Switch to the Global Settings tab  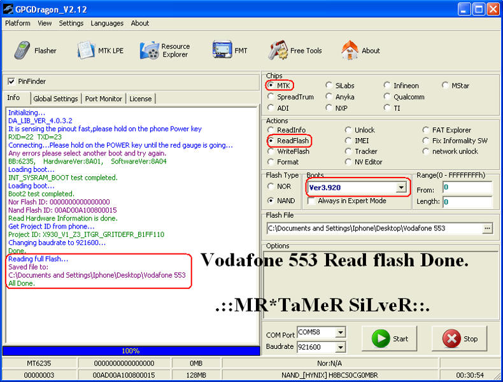pyautogui.click(x=55, y=99)
